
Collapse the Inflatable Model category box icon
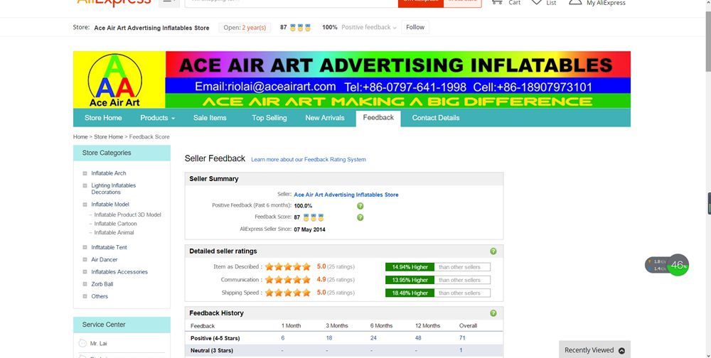pos(85,205)
